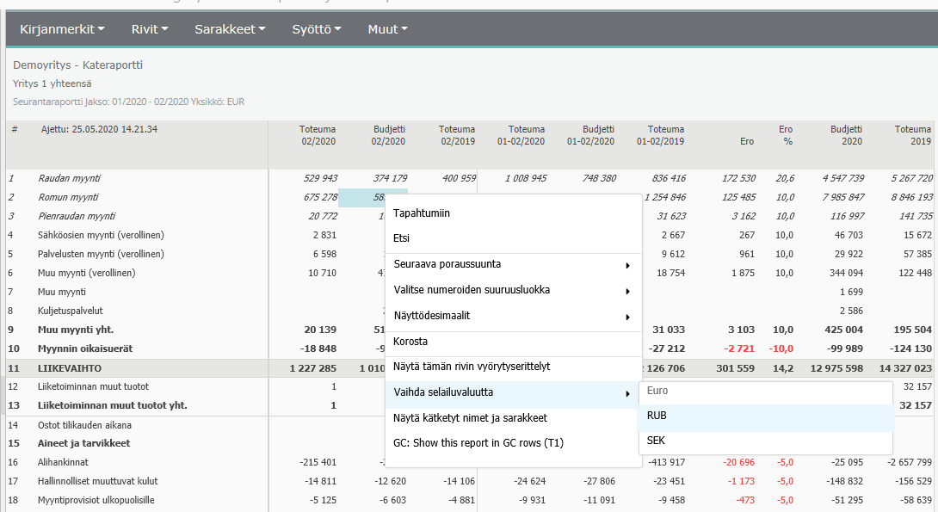Select RUB as browsing currency
The image size is (938, 512).
(657, 416)
